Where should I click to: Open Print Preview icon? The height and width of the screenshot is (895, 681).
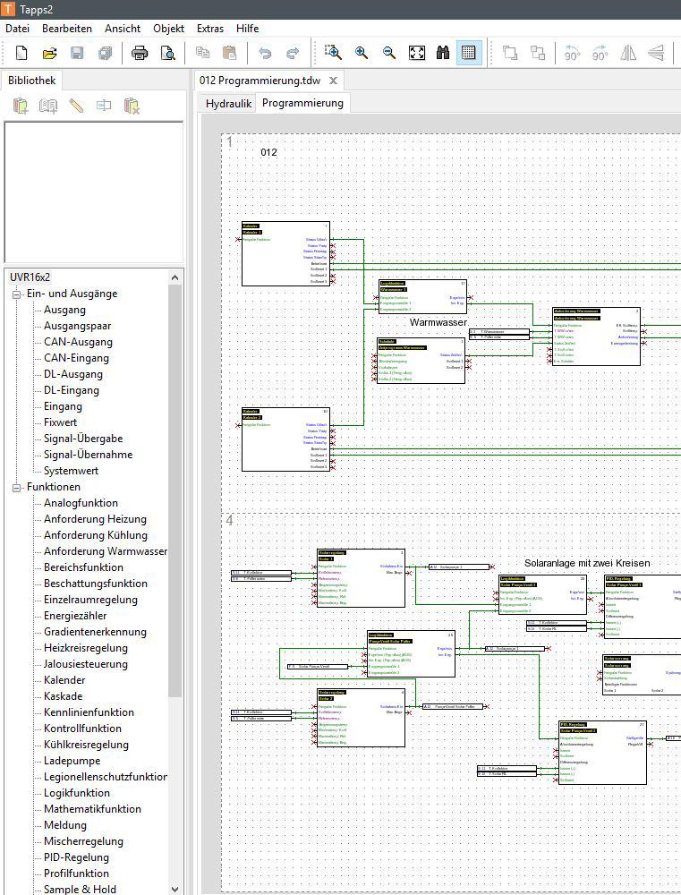[x=168, y=53]
